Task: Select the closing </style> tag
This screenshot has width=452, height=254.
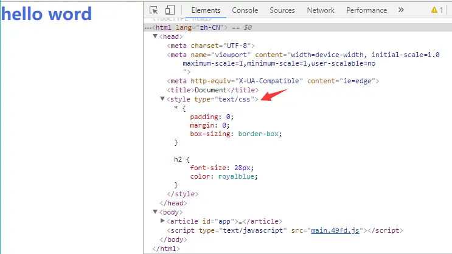Action: (x=183, y=194)
